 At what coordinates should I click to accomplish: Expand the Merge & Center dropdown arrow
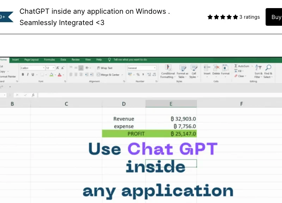coord(122,75)
